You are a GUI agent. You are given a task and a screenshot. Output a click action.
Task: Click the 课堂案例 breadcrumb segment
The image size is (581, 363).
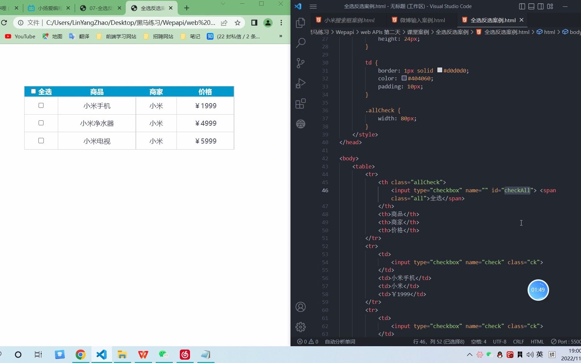(418, 32)
